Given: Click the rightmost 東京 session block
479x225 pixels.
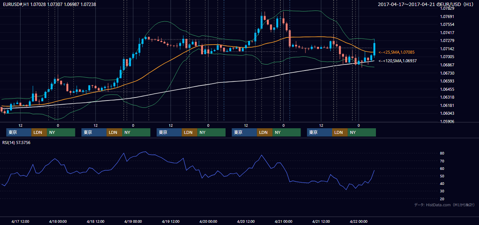Looking at the screenshot, I should click(x=319, y=132).
